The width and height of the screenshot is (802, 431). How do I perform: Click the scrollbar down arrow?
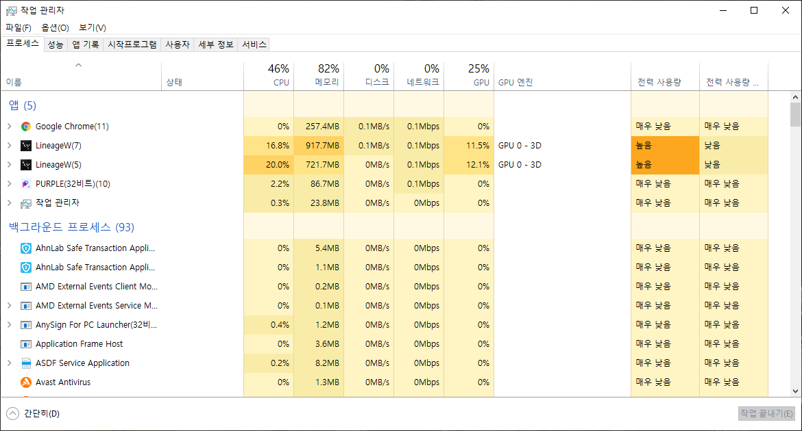[795, 391]
